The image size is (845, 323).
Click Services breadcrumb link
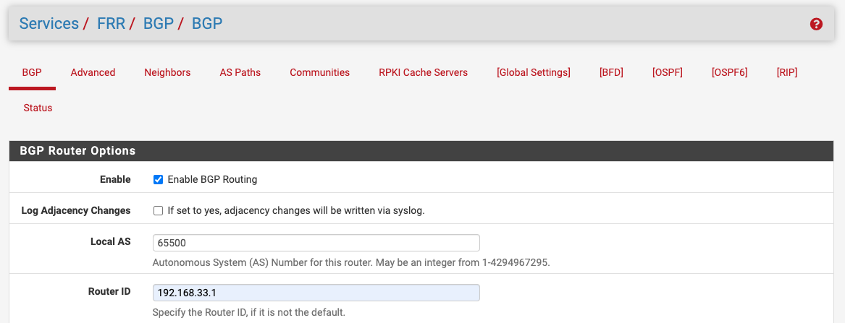(49, 24)
